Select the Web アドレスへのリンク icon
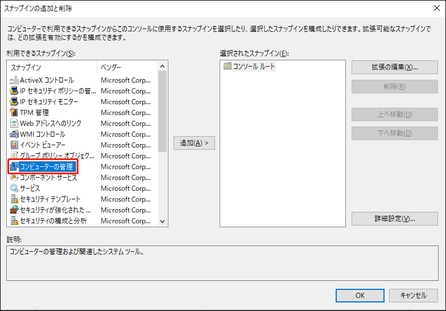The image size is (446, 311). click(x=14, y=124)
